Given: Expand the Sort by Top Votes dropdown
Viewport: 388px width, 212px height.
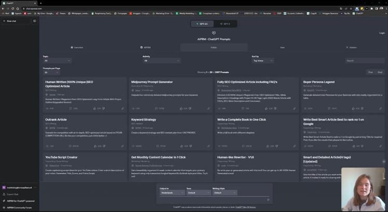Looking at the screenshot, I should coord(264,60).
